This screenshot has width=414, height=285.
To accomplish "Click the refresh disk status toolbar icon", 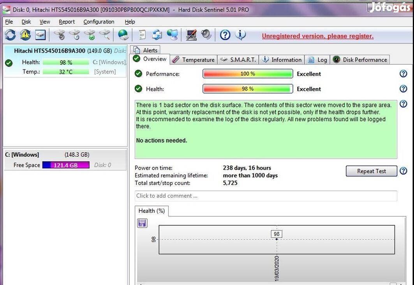I will 11,35.
